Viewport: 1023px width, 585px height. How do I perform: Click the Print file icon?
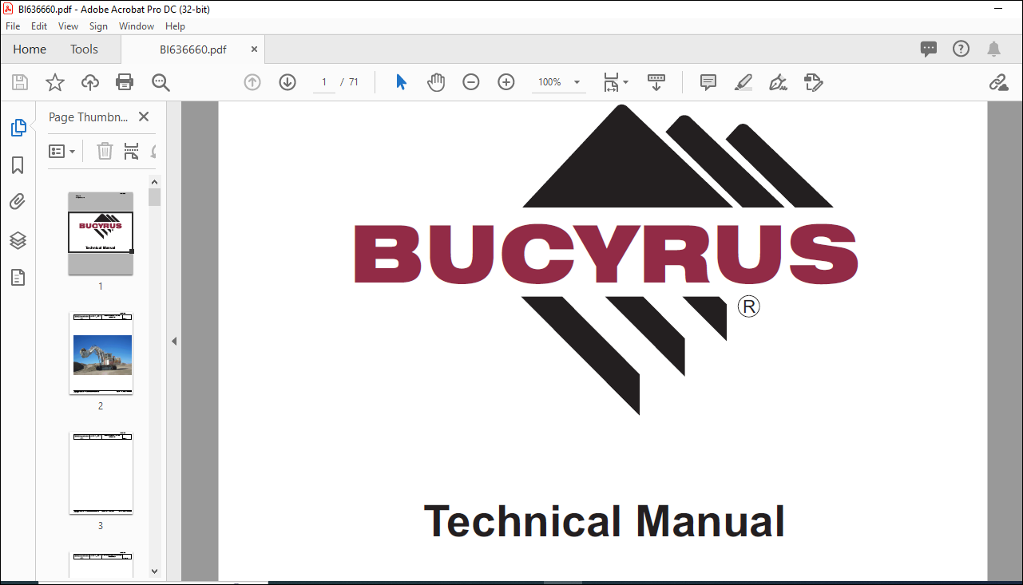[125, 82]
